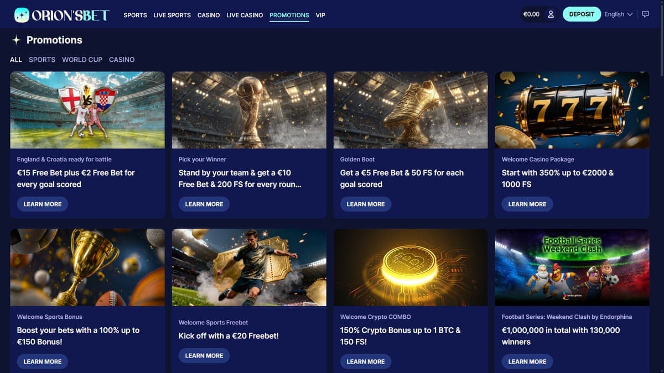Learn more about Welcome Casino Package

pyautogui.click(x=527, y=204)
